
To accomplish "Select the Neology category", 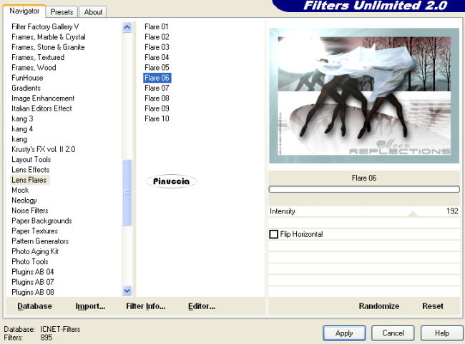I will click(x=24, y=201).
